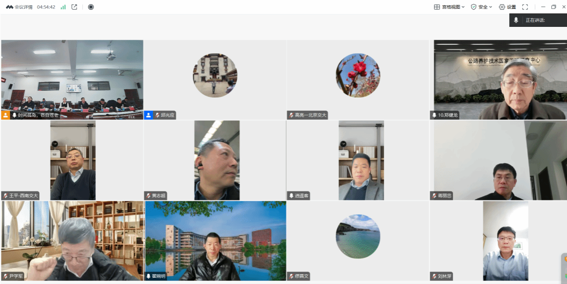Click the green network signal strength icon
Screen dimensions: 567x284
click(63, 7)
